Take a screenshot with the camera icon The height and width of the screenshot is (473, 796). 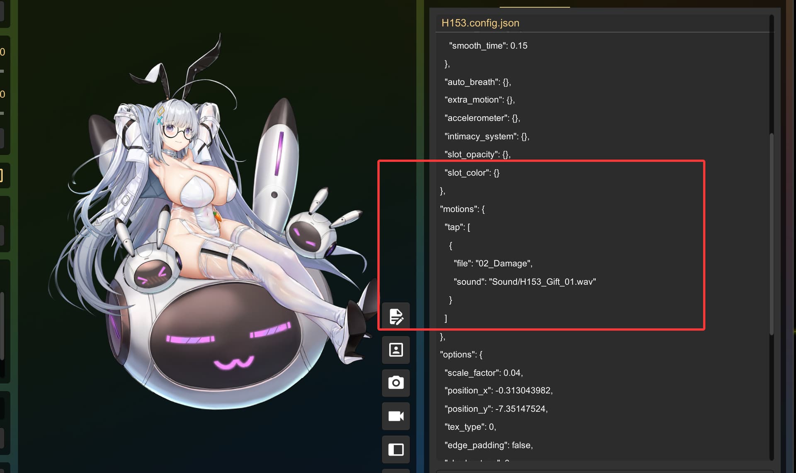[396, 383]
